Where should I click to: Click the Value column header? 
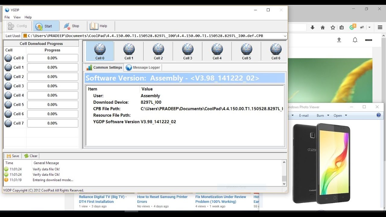[147, 89]
